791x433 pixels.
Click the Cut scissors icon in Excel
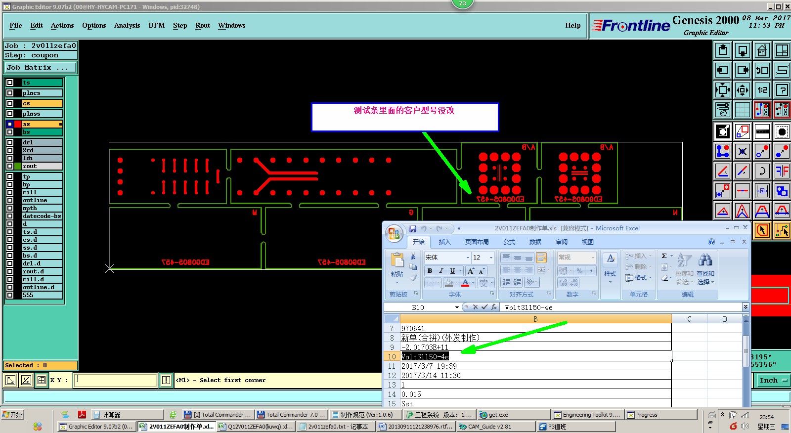point(413,256)
